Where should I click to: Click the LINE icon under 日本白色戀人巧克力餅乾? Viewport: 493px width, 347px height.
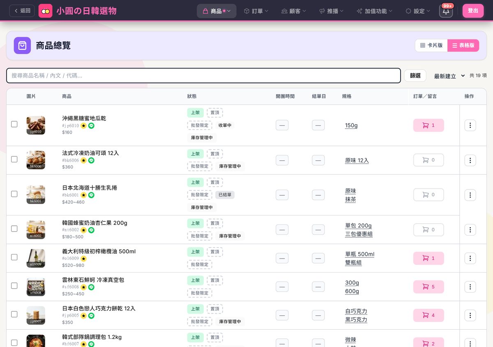(91, 316)
